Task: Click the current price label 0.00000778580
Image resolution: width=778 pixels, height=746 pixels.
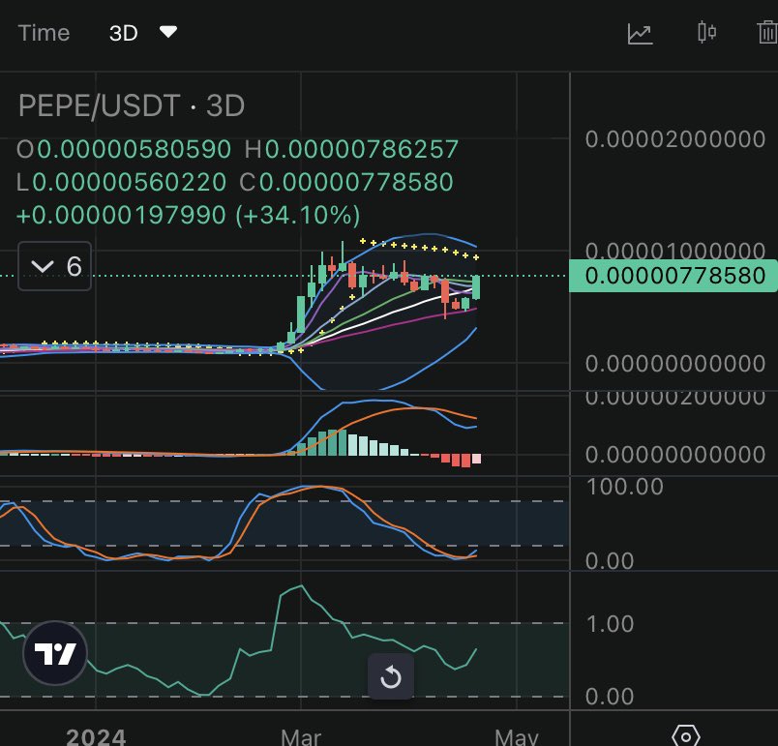Action: click(673, 276)
